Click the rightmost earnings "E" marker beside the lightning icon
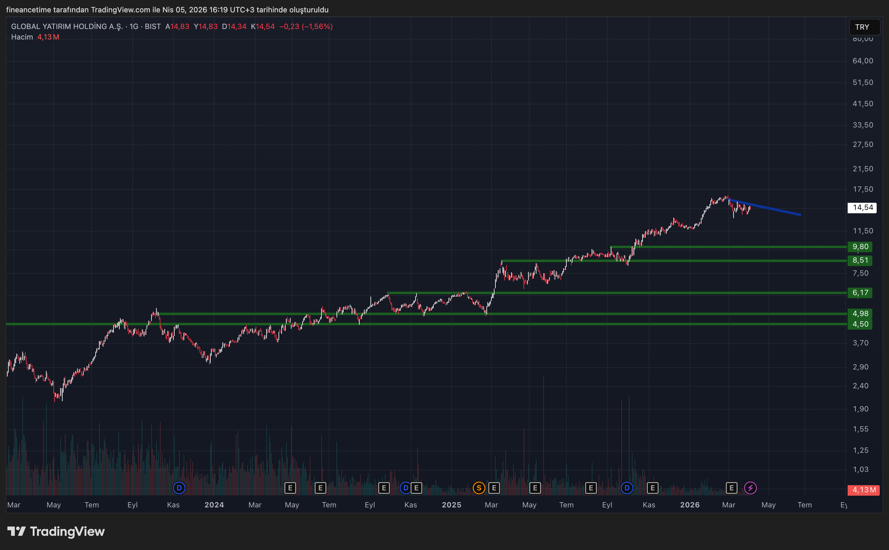 pos(732,488)
